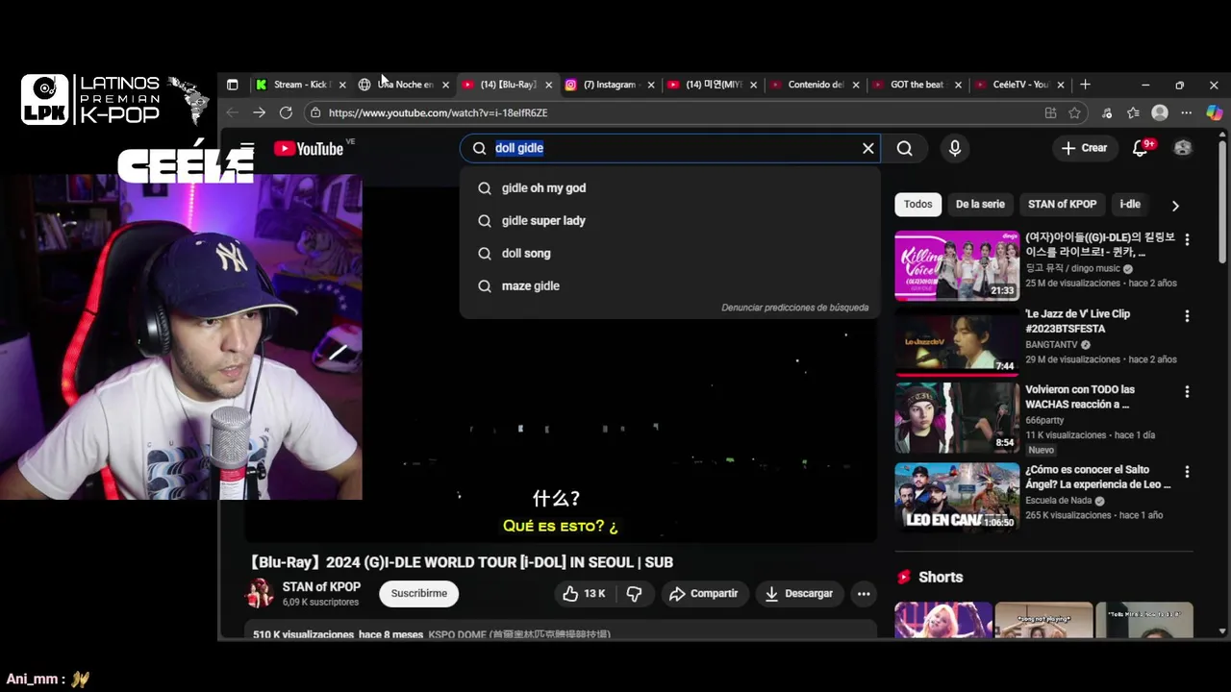Show more filter chips with right chevron
Screen dimensions: 1231x692
pyautogui.click(x=1174, y=205)
